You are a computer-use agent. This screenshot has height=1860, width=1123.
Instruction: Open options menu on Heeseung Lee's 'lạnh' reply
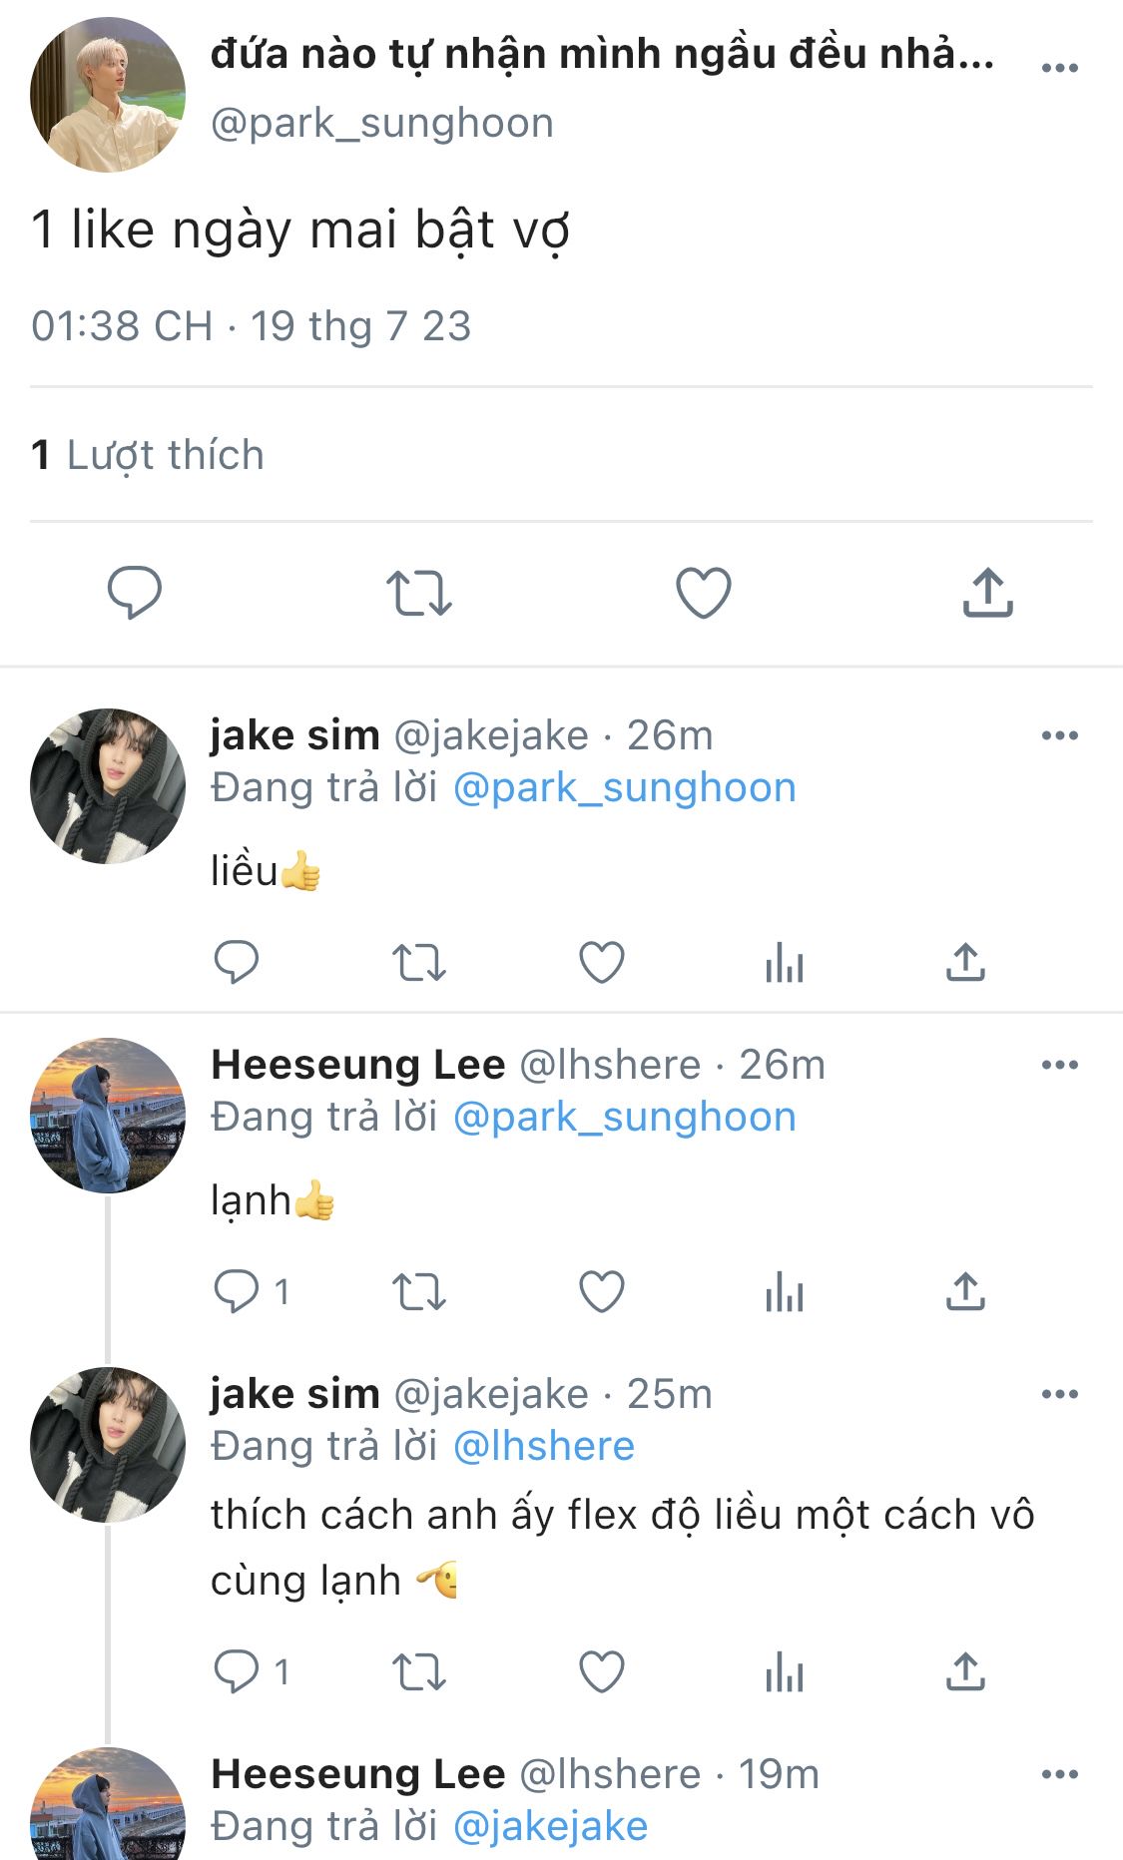pos(1059,1065)
